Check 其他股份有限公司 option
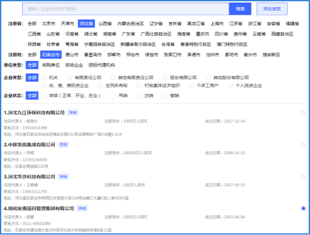 point(208,77)
